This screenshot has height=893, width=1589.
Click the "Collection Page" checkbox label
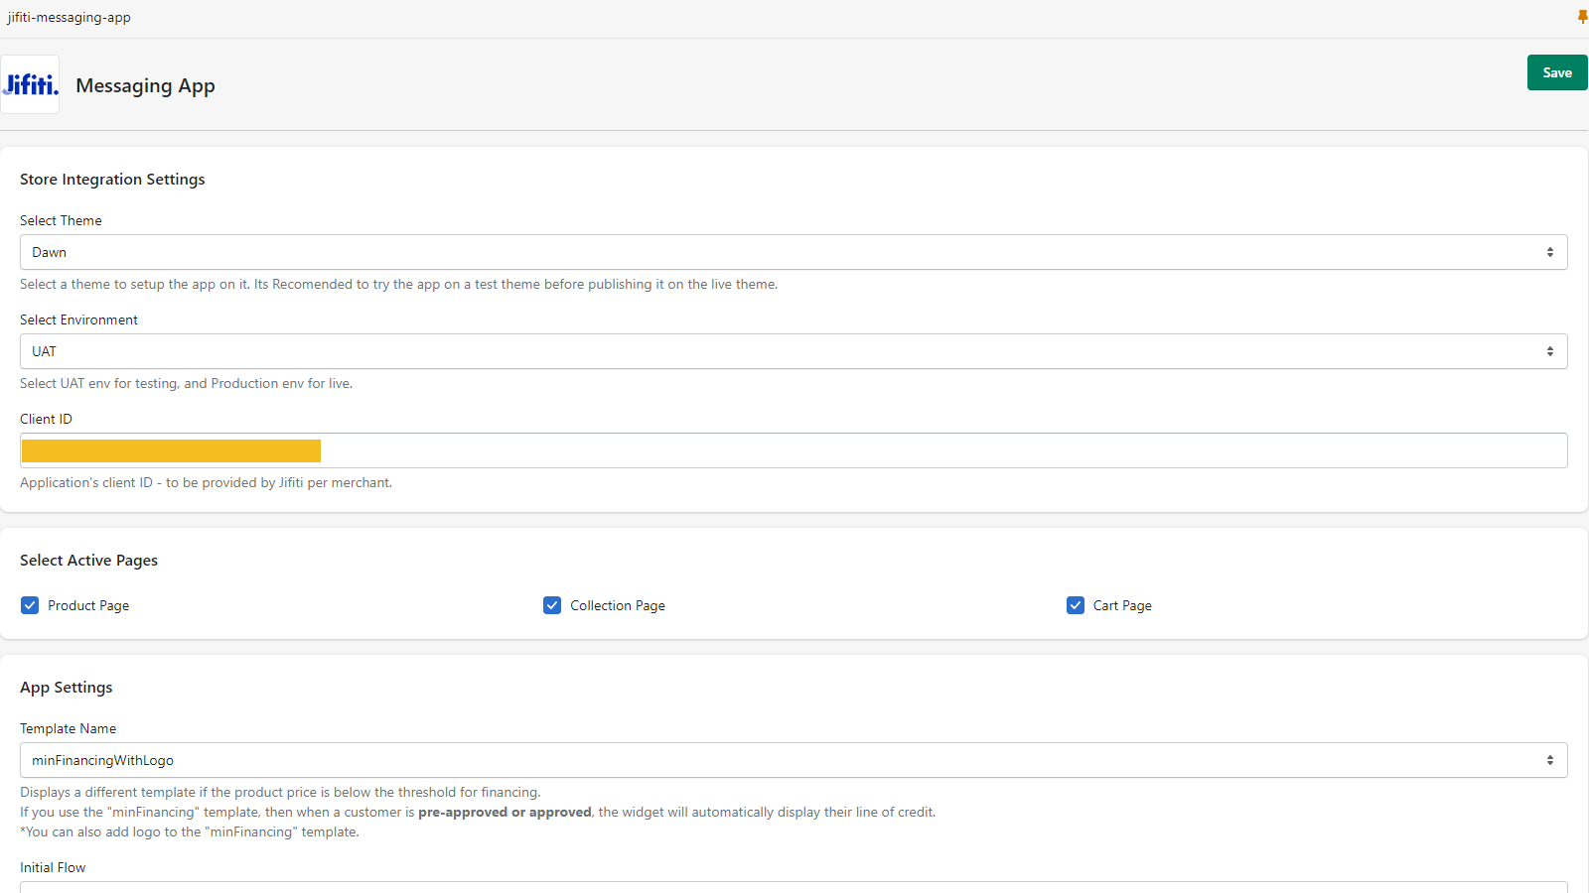click(618, 605)
